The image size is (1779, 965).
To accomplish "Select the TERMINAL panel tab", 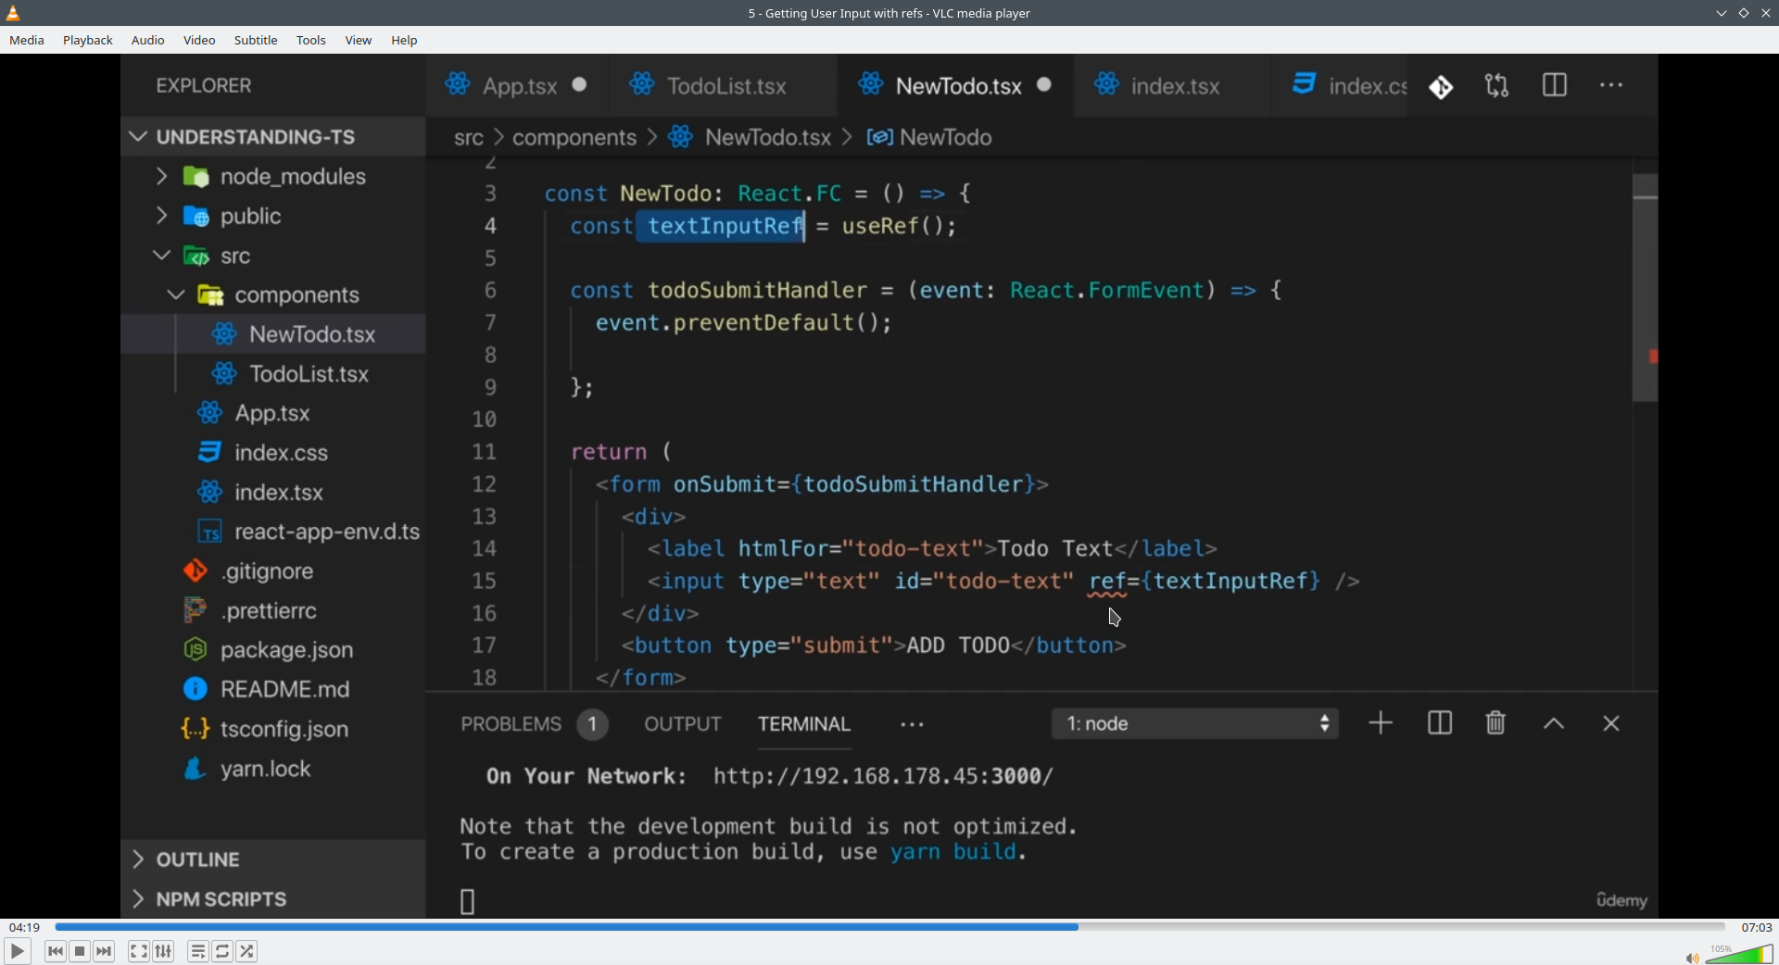I will point(804,724).
